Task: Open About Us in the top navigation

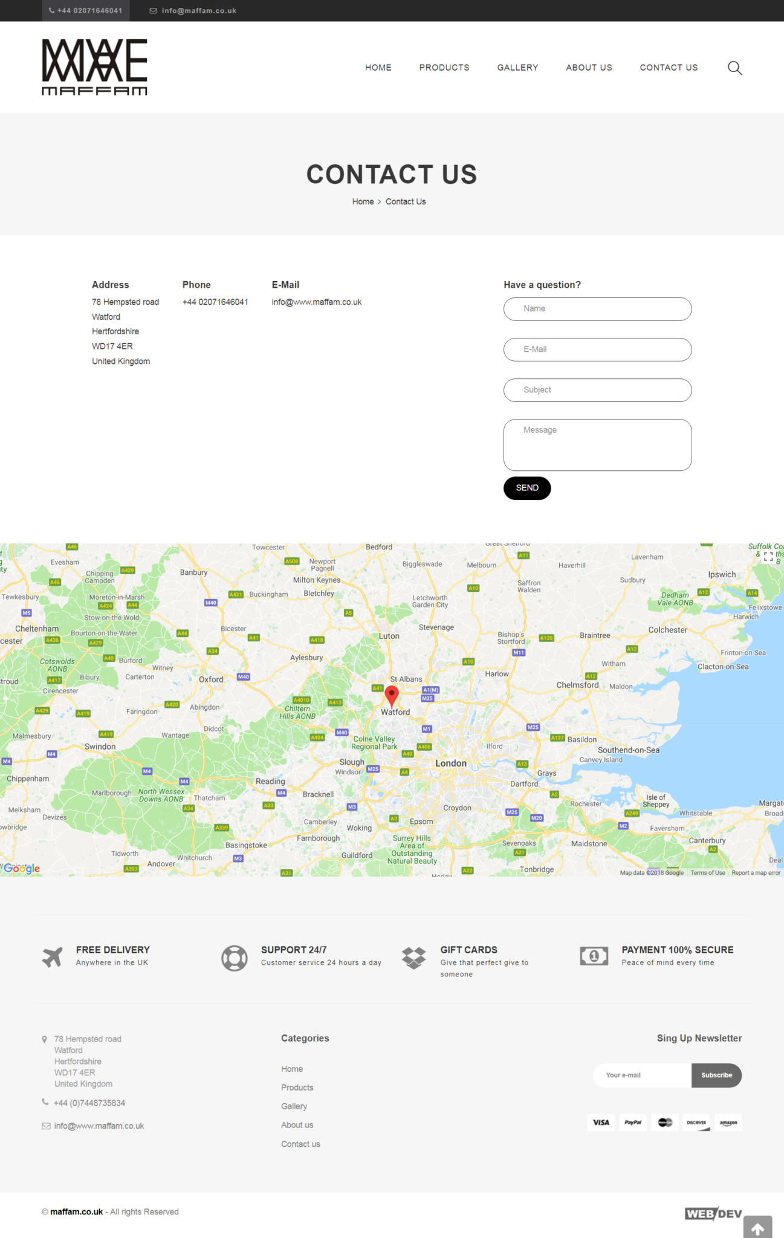Action: (x=589, y=68)
